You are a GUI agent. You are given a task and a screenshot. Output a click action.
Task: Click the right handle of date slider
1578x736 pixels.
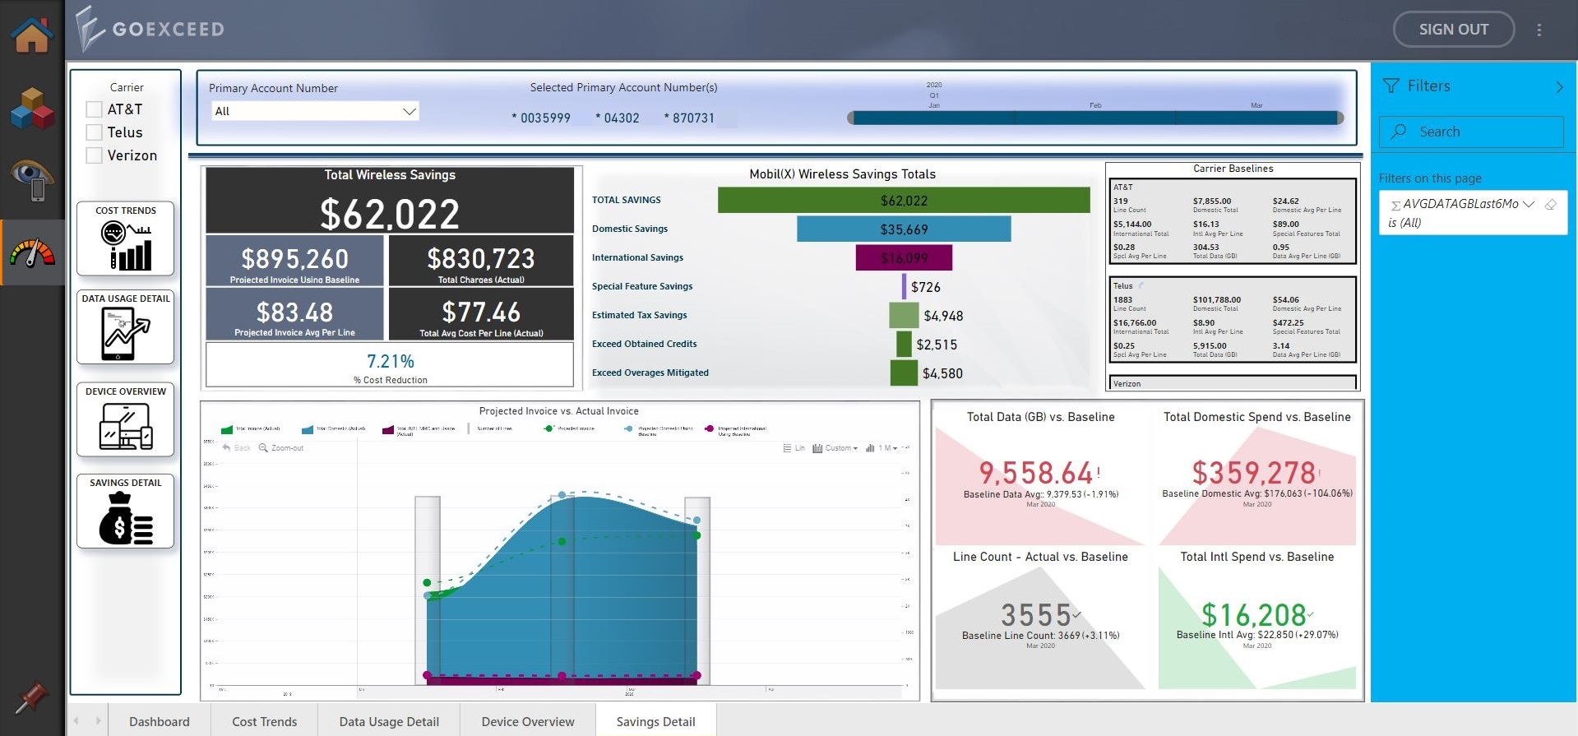coord(1340,118)
